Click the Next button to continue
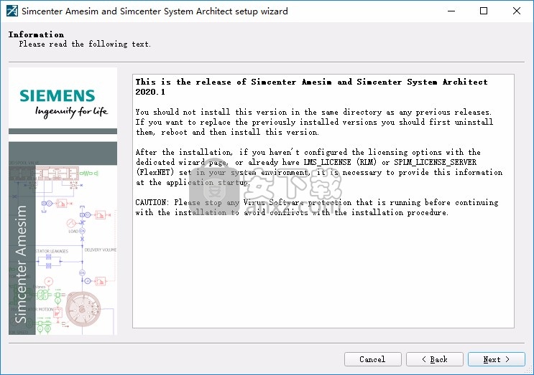534x375 pixels. pyautogui.click(x=496, y=359)
